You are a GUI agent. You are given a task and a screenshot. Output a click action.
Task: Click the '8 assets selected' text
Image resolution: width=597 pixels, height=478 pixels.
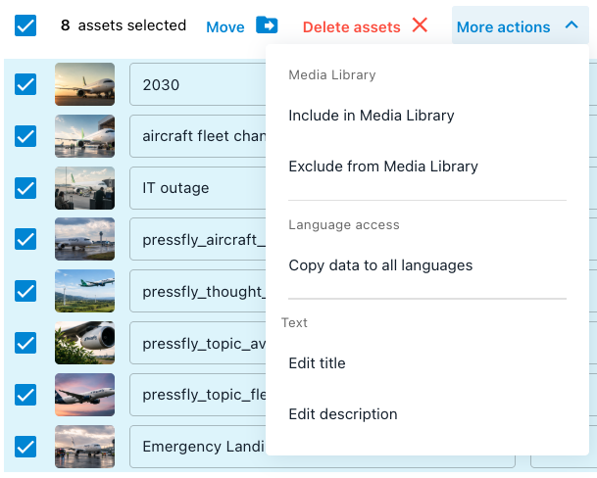tap(124, 25)
